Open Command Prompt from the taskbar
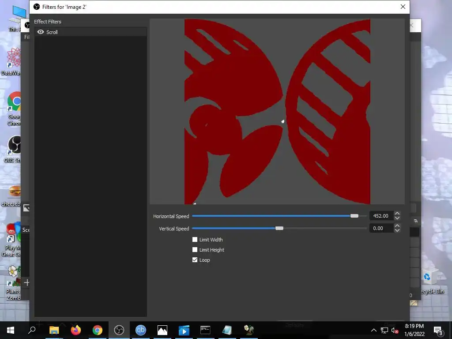The height and width of the screenshot is (339, 452). (205, 330)
